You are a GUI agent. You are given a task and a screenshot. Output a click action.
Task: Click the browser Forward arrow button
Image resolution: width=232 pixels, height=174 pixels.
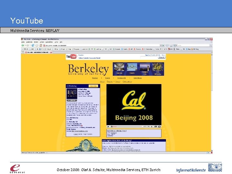point(28,45)
